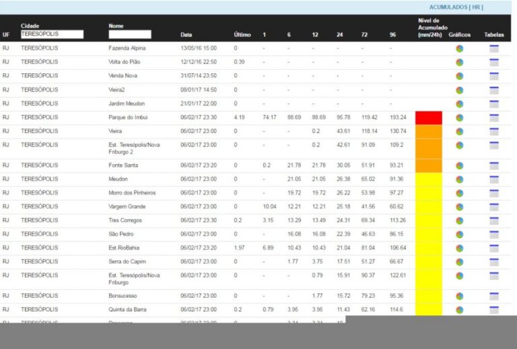Open table icon for Fazenda Alpina row
This screenshot has width=517, height=349.
tap(493, 48)
